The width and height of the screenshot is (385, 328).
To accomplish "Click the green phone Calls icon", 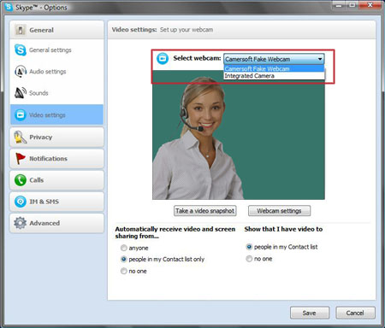I will (21, 180).
